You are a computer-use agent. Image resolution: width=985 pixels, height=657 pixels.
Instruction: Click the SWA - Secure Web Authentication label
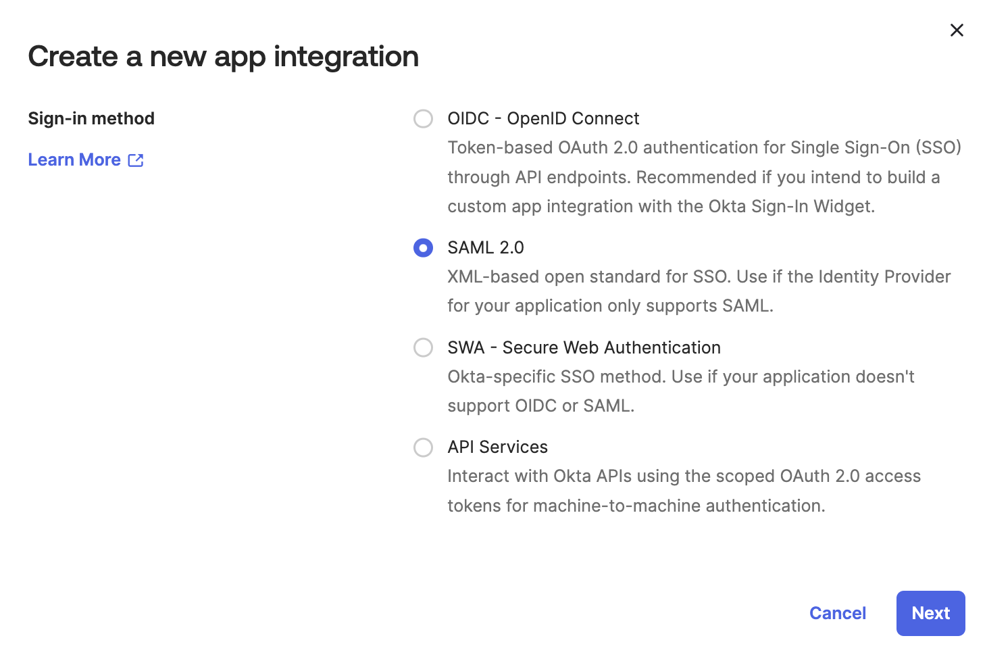pyautogui.click(x=584, y=347)
